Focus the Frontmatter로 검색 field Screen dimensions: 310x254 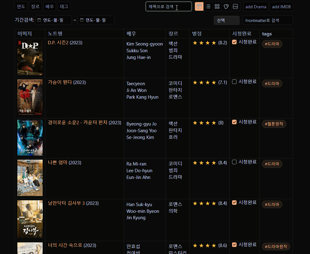pos(267,20)
